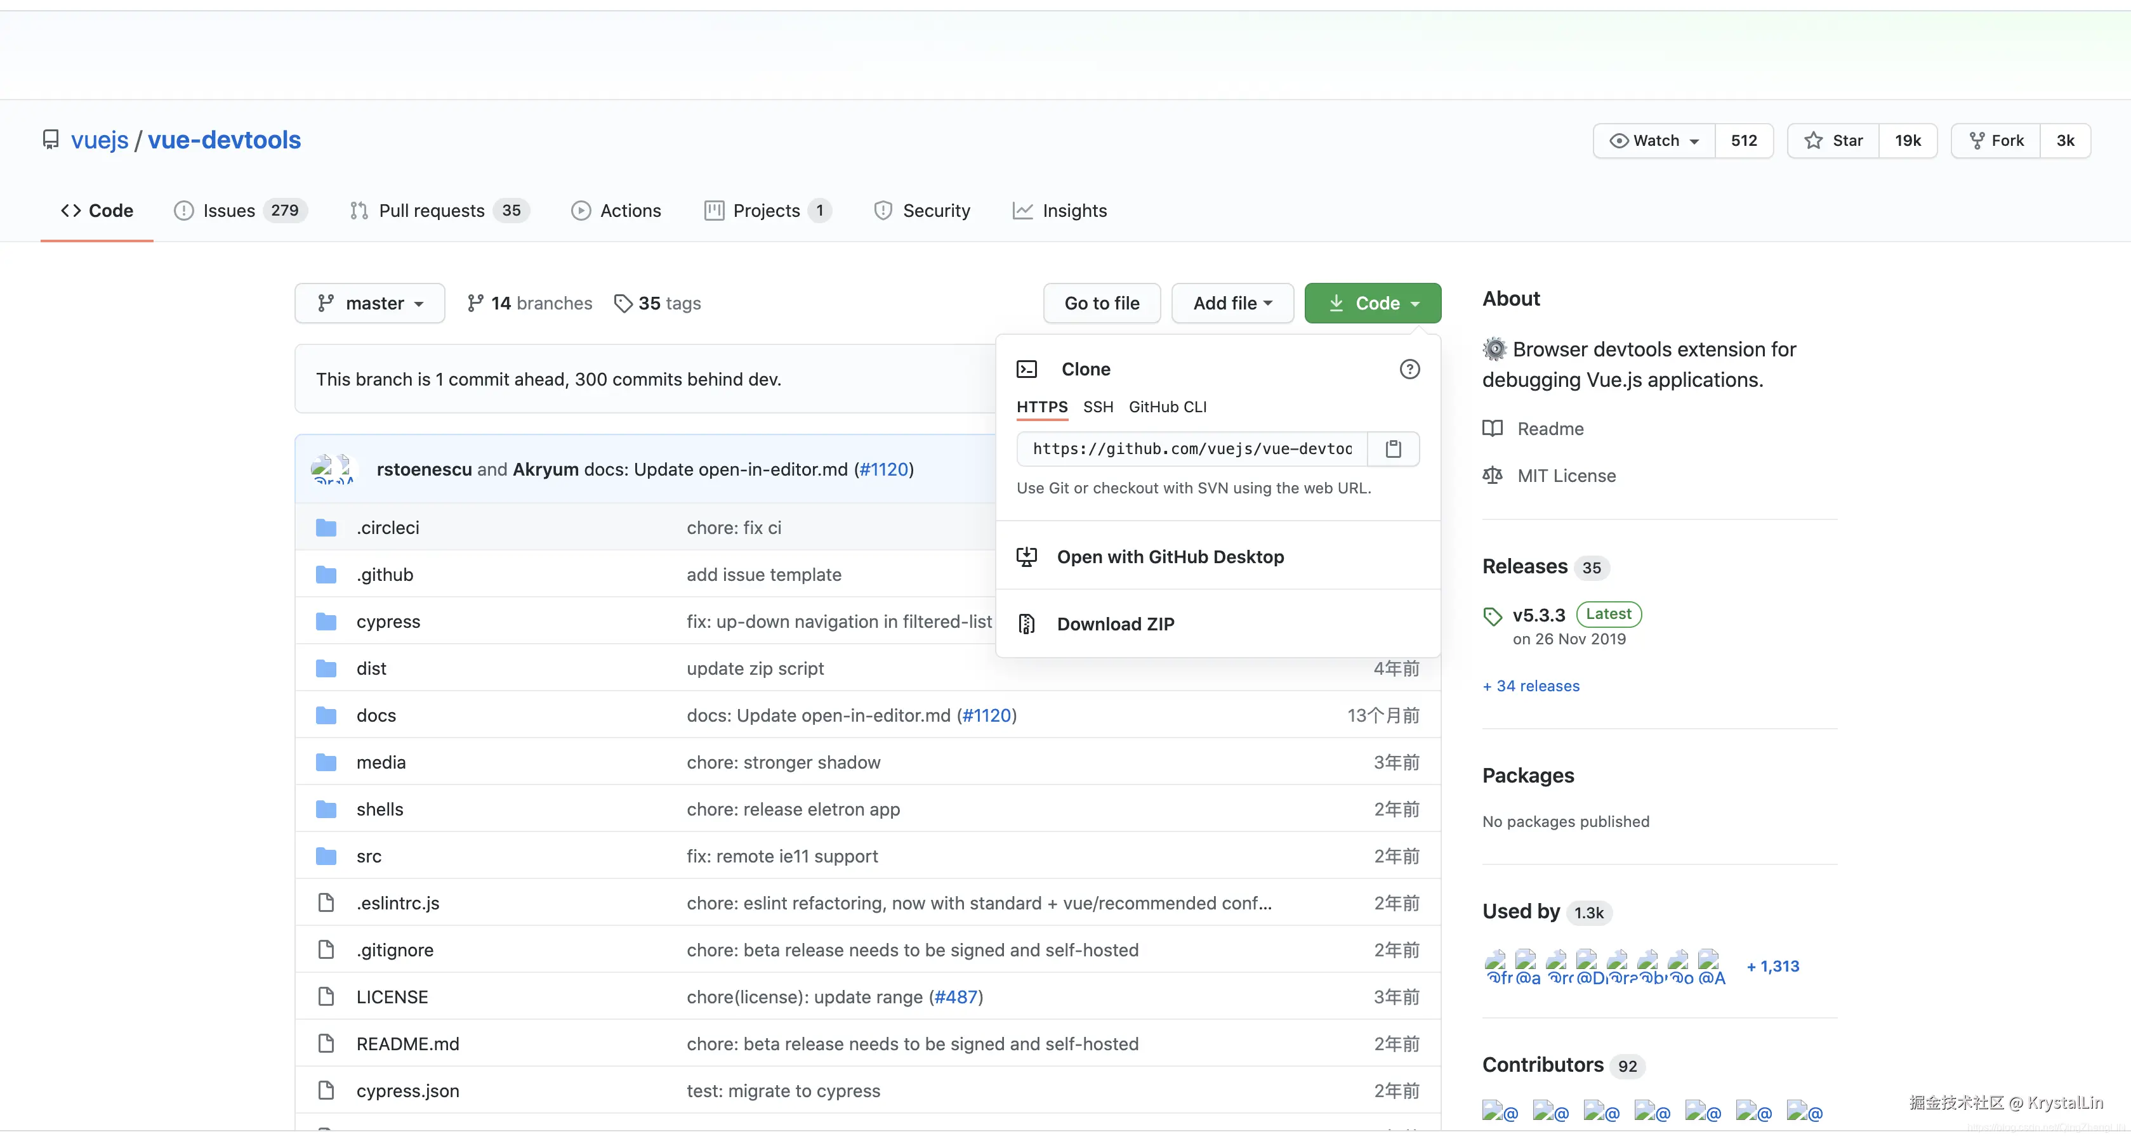
Task: Star the vue-devtools repository
Action: coord(1834,141)
